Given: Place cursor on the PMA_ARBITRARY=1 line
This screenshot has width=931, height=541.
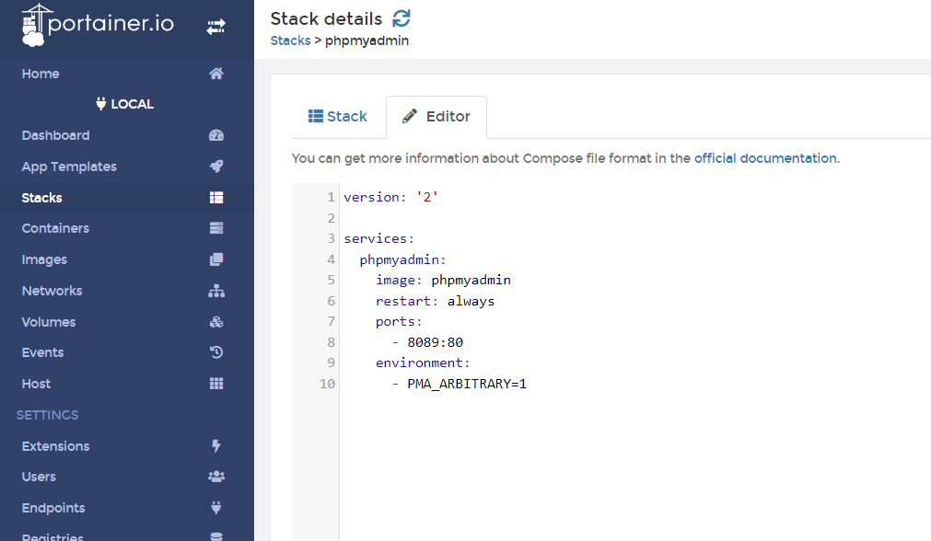Looking at the screenshot, I should click(x=466, y=384).
